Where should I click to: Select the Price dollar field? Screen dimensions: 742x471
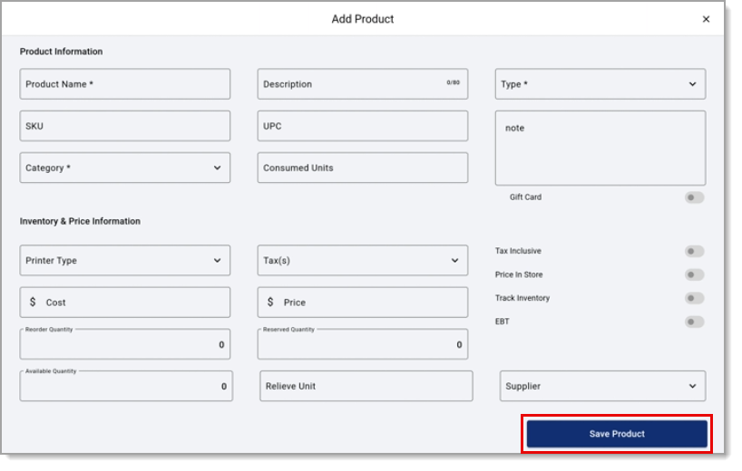(x=363, y=303)
